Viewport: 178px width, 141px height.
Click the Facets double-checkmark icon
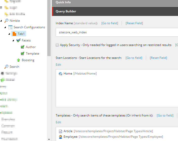click(x=18, y=40)
